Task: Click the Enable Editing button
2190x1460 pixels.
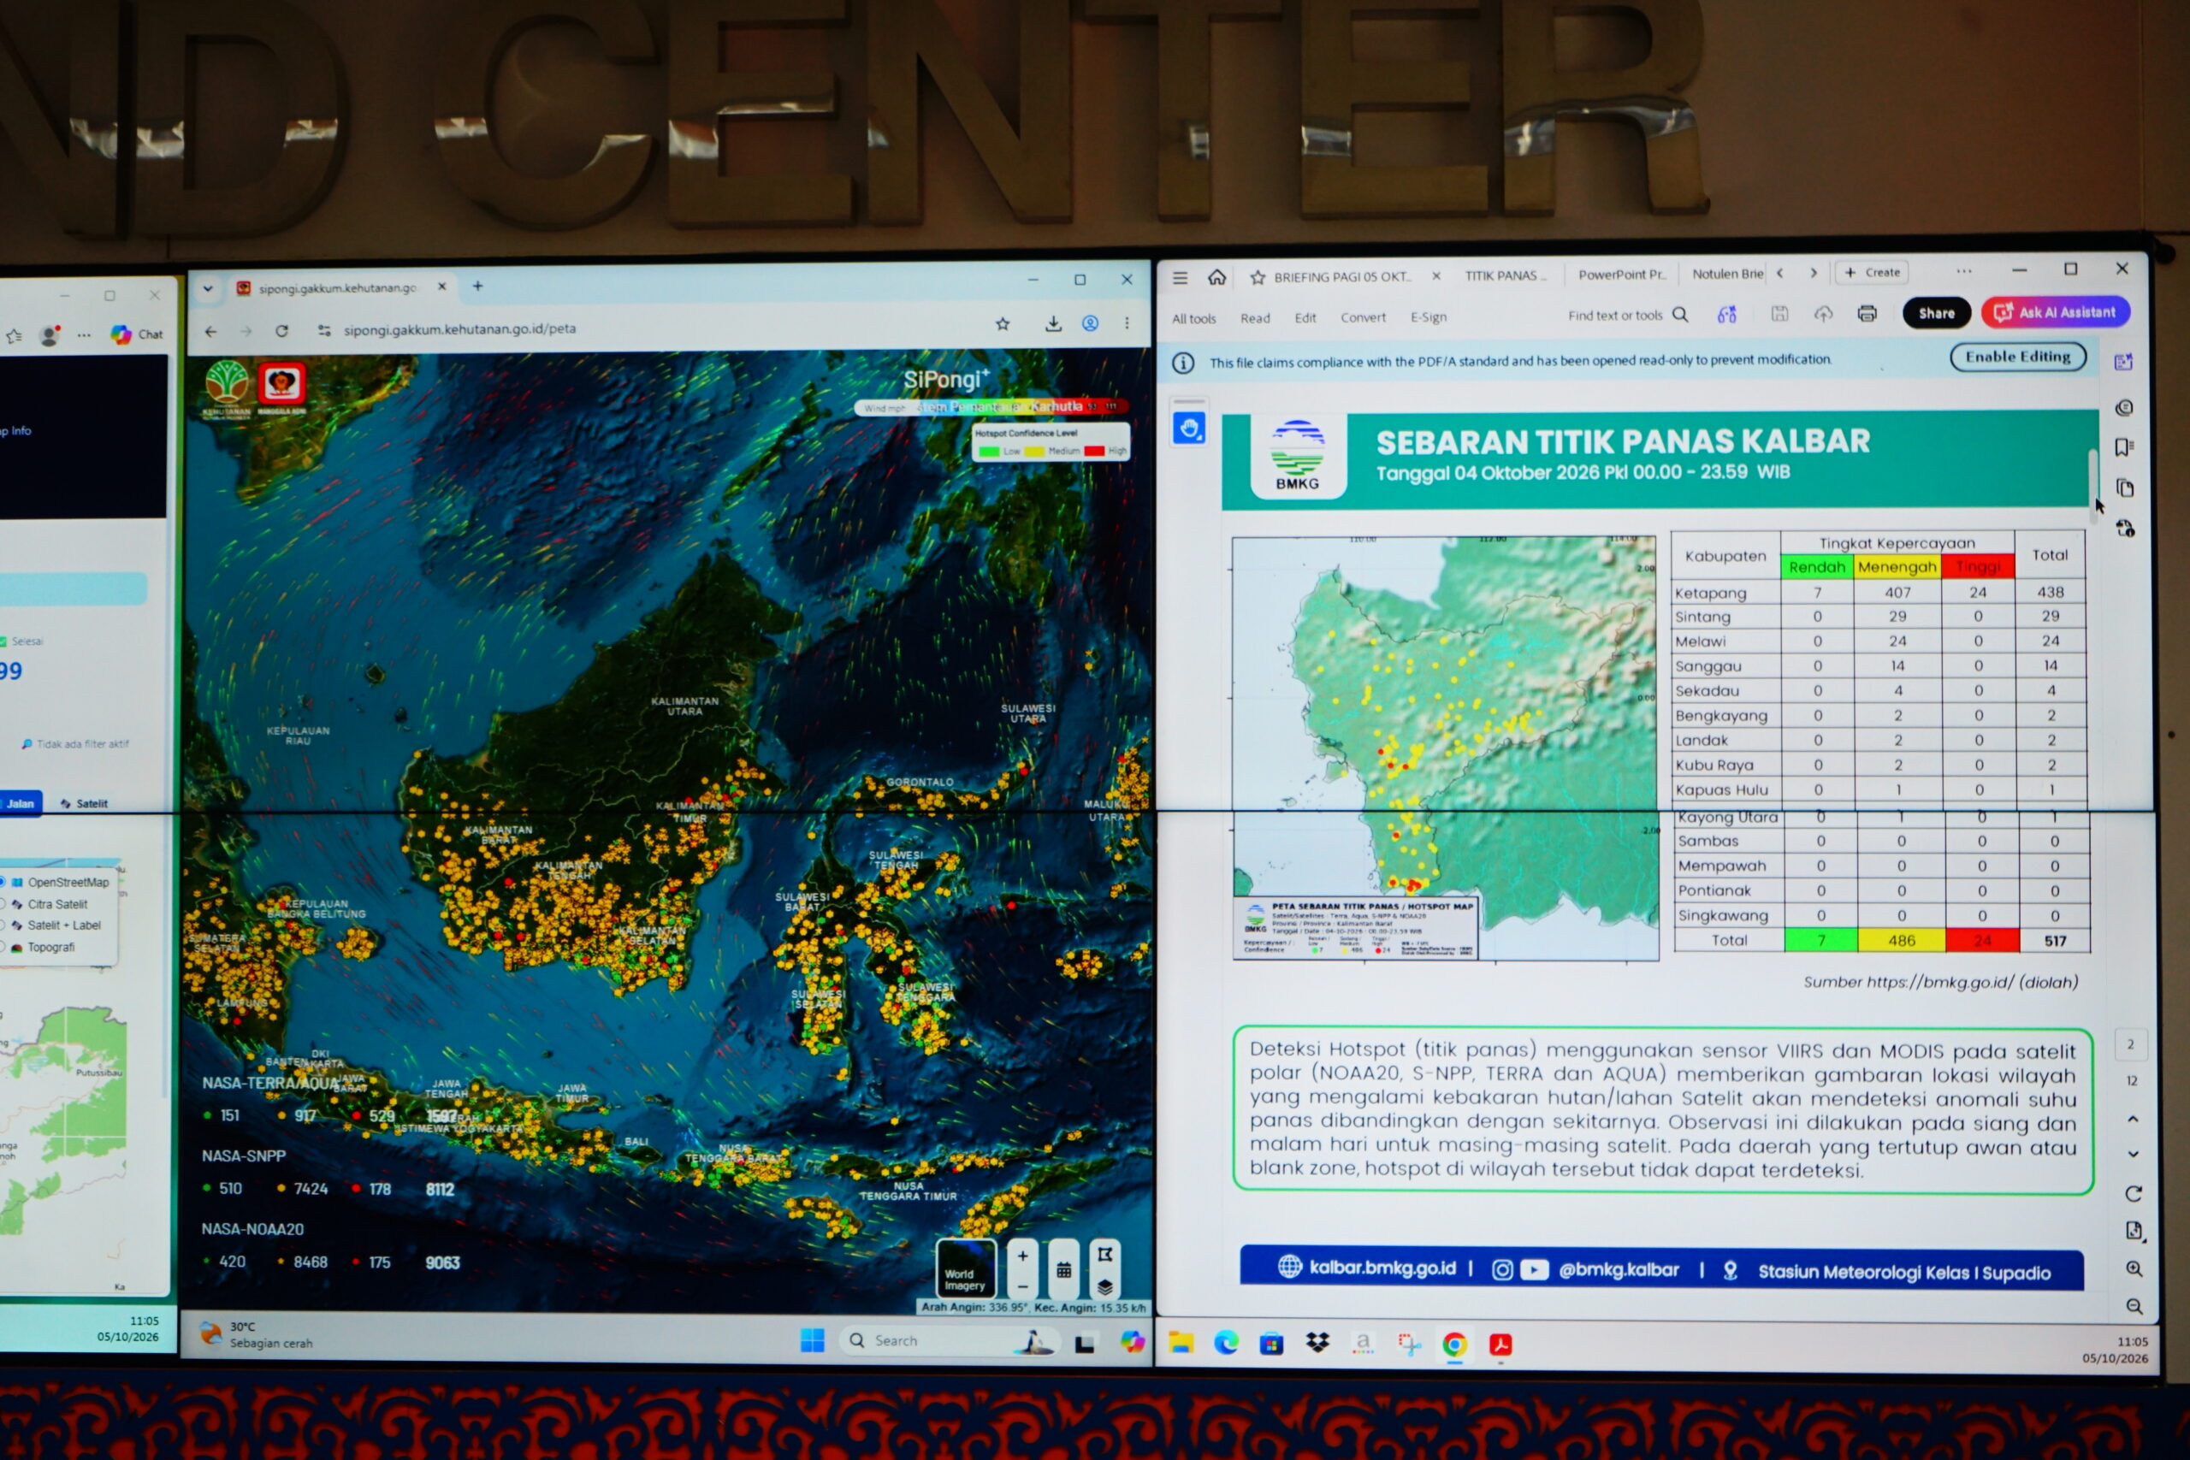Action: click(2018, 357)
